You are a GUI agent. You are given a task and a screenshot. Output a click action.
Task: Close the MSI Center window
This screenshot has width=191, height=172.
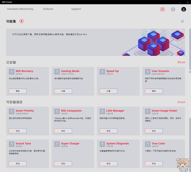(187, 2)
